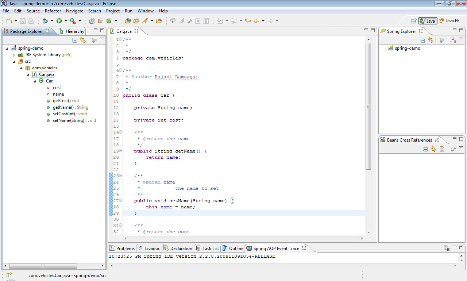This screenshot has width=467, height=281.
Task: Toggle the code fold marker on line 19
Action: click(x=120, y=151)
